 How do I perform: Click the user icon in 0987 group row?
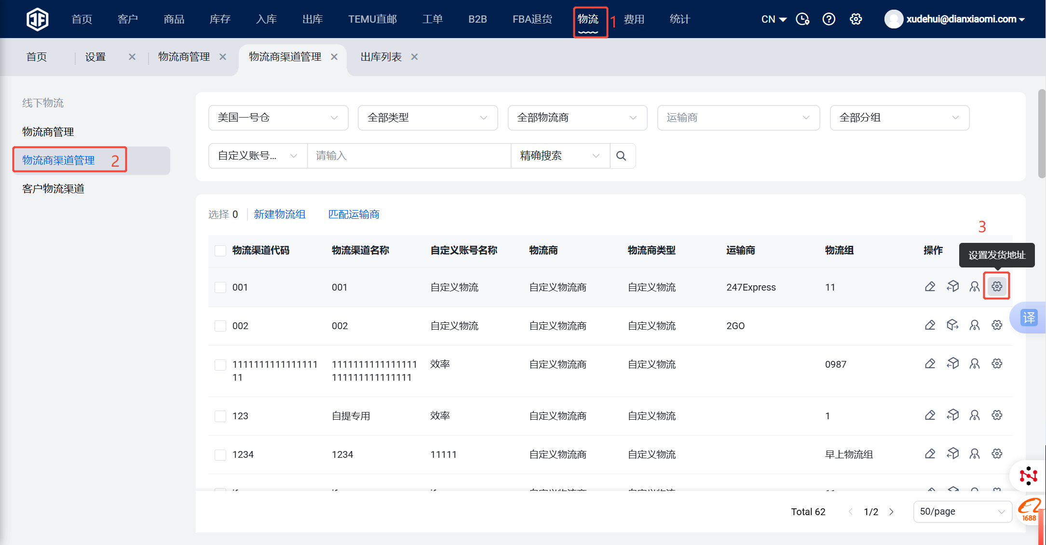(x=975, y=364)
